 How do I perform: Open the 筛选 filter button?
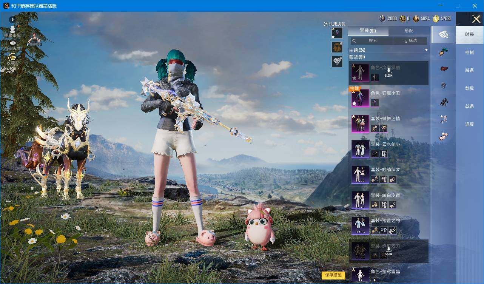(410, 41)
